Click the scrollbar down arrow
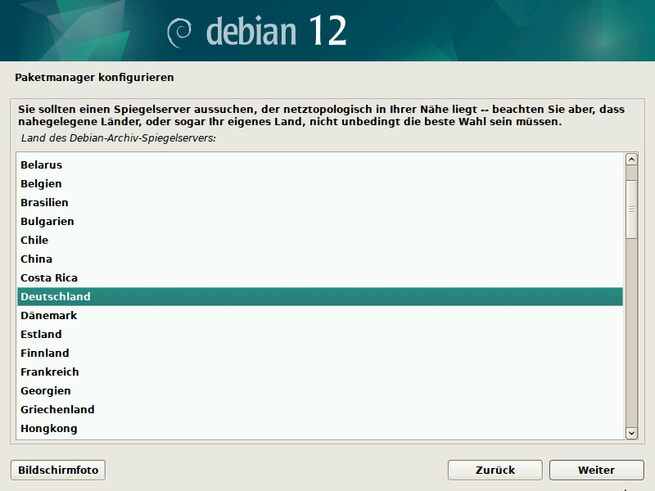655x491 pixels. tap(631, 433)
